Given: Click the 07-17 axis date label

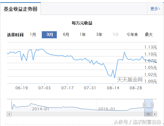Looking at the screenshot, I should pos(67,88).
